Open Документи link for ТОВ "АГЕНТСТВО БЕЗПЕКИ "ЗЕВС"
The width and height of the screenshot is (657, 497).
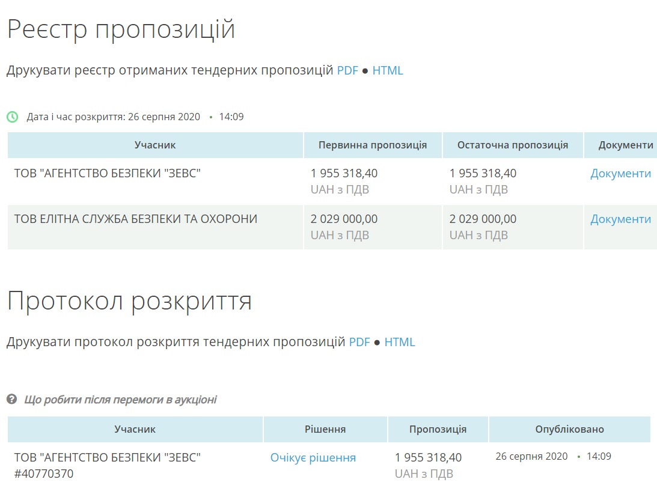coord(620,173)
